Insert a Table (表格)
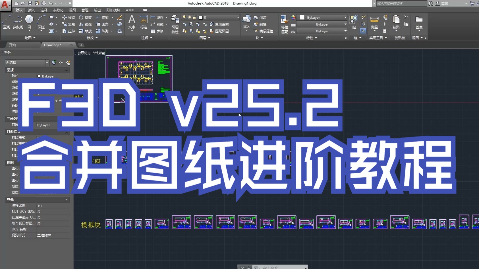Image resolution: width=479 pixels, height=269 pixels. click(157, 31)
